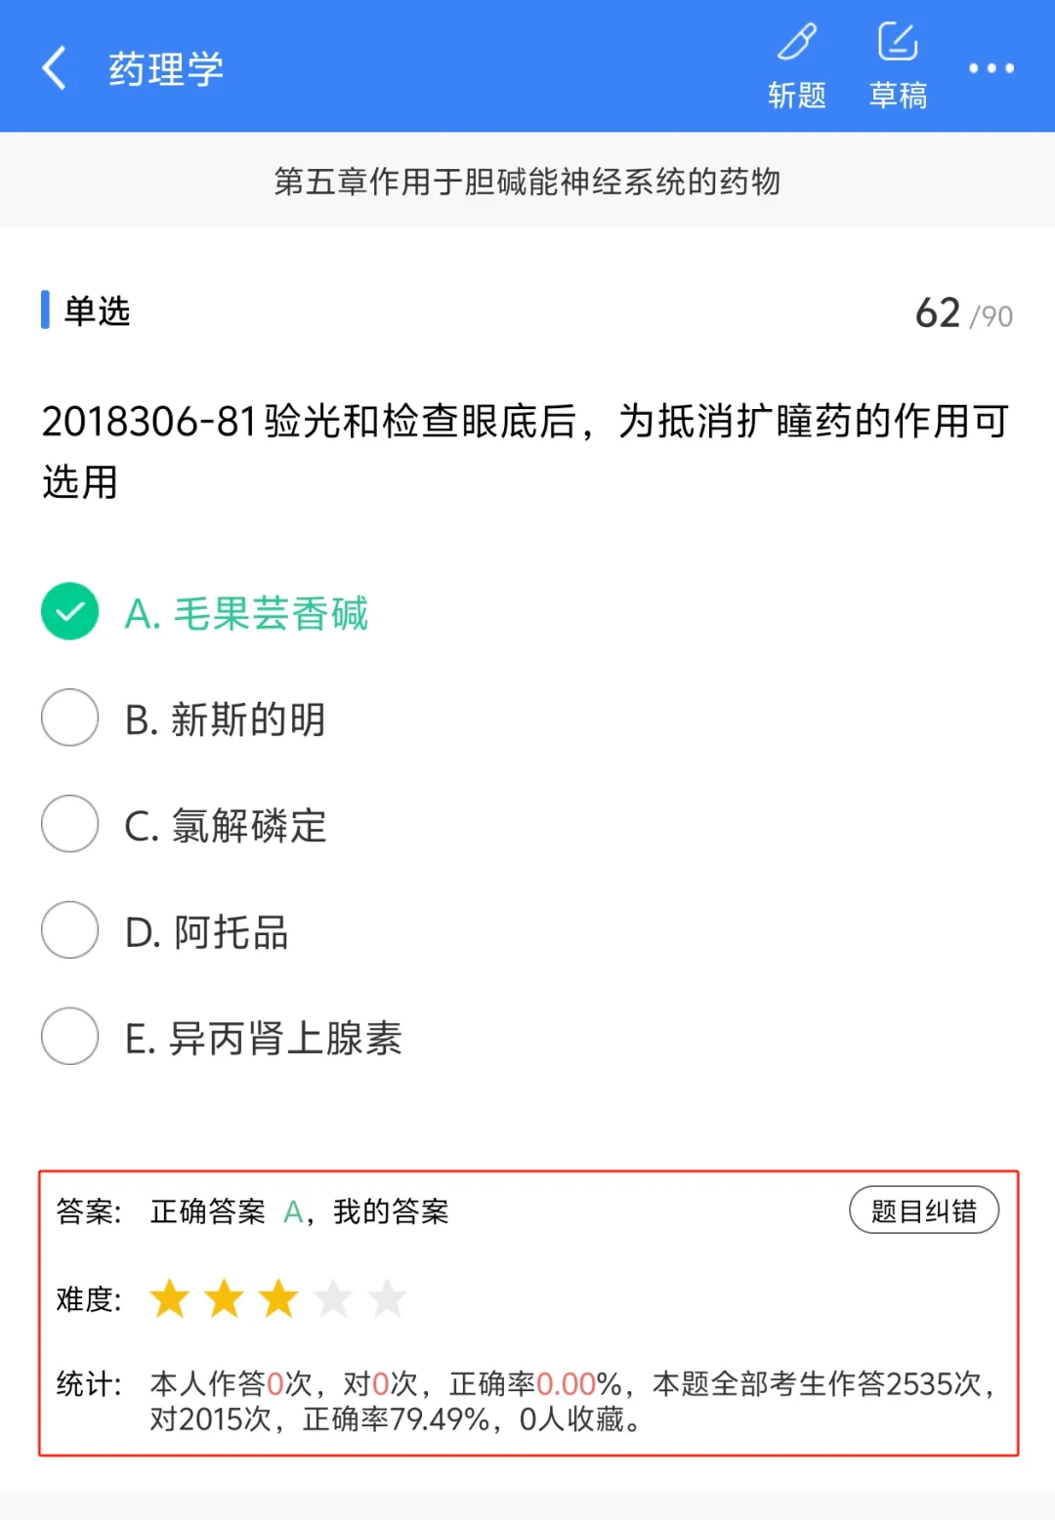This screenshot has height=1520, width=1055.
Task: Select radio button for E. 异丙肾上腺素
Action: click(69, 1037)
